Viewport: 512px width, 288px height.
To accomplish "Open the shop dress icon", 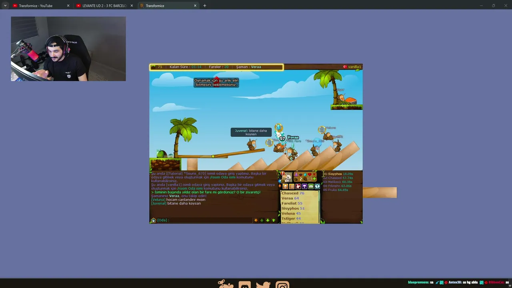I will coord(298,186).
